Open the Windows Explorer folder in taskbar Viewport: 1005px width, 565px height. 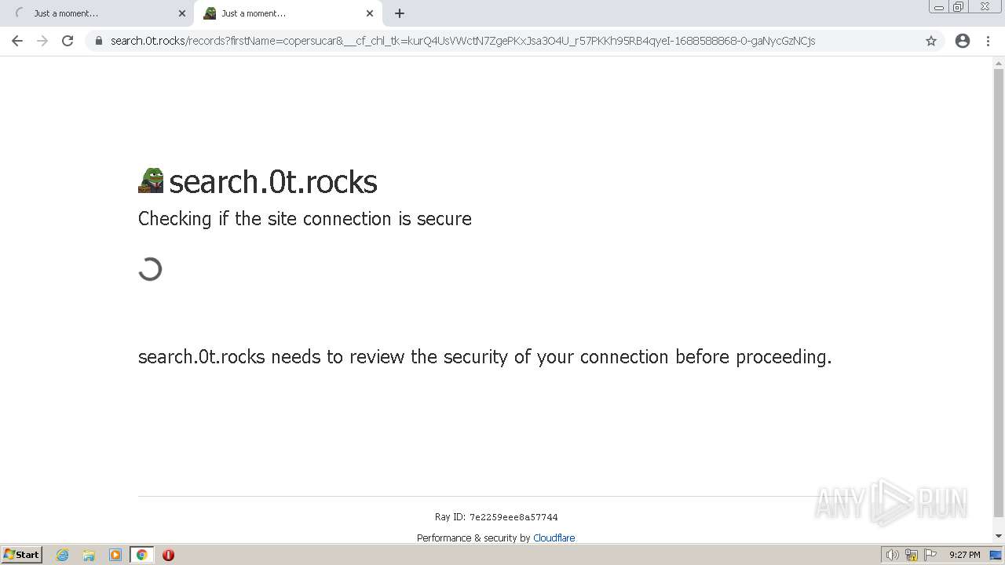(x=89, y=555)
